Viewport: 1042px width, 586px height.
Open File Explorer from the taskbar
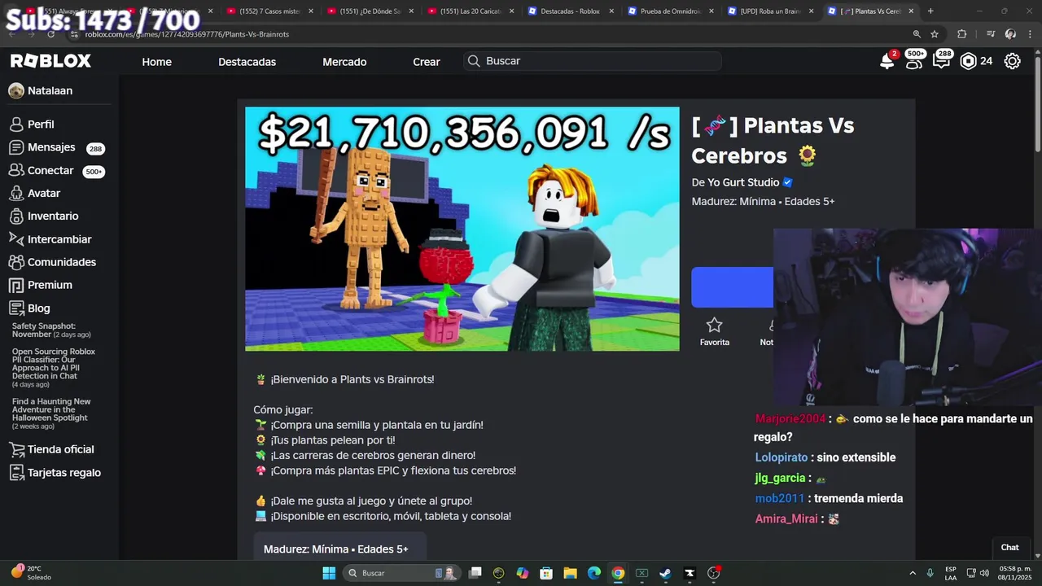pos(570,573)
